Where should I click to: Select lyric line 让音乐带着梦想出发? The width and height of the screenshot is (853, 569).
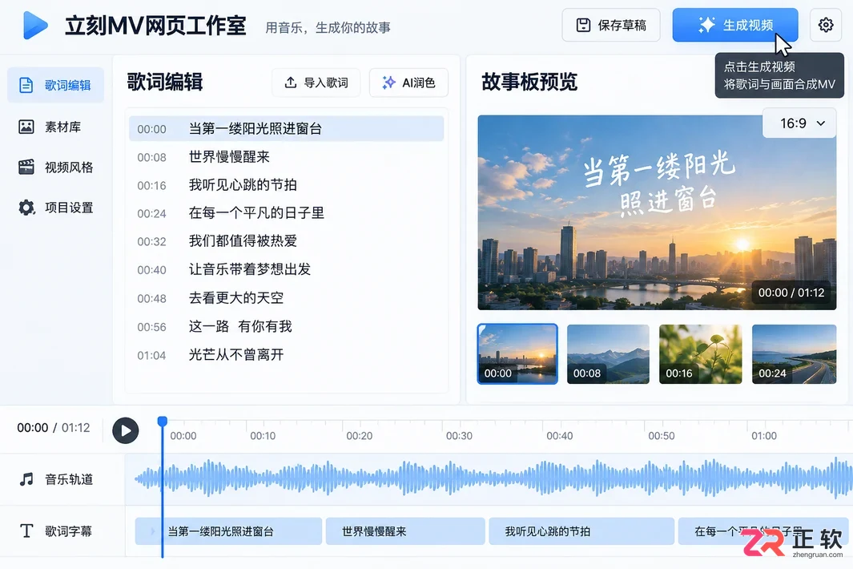(x=286, y=269)
